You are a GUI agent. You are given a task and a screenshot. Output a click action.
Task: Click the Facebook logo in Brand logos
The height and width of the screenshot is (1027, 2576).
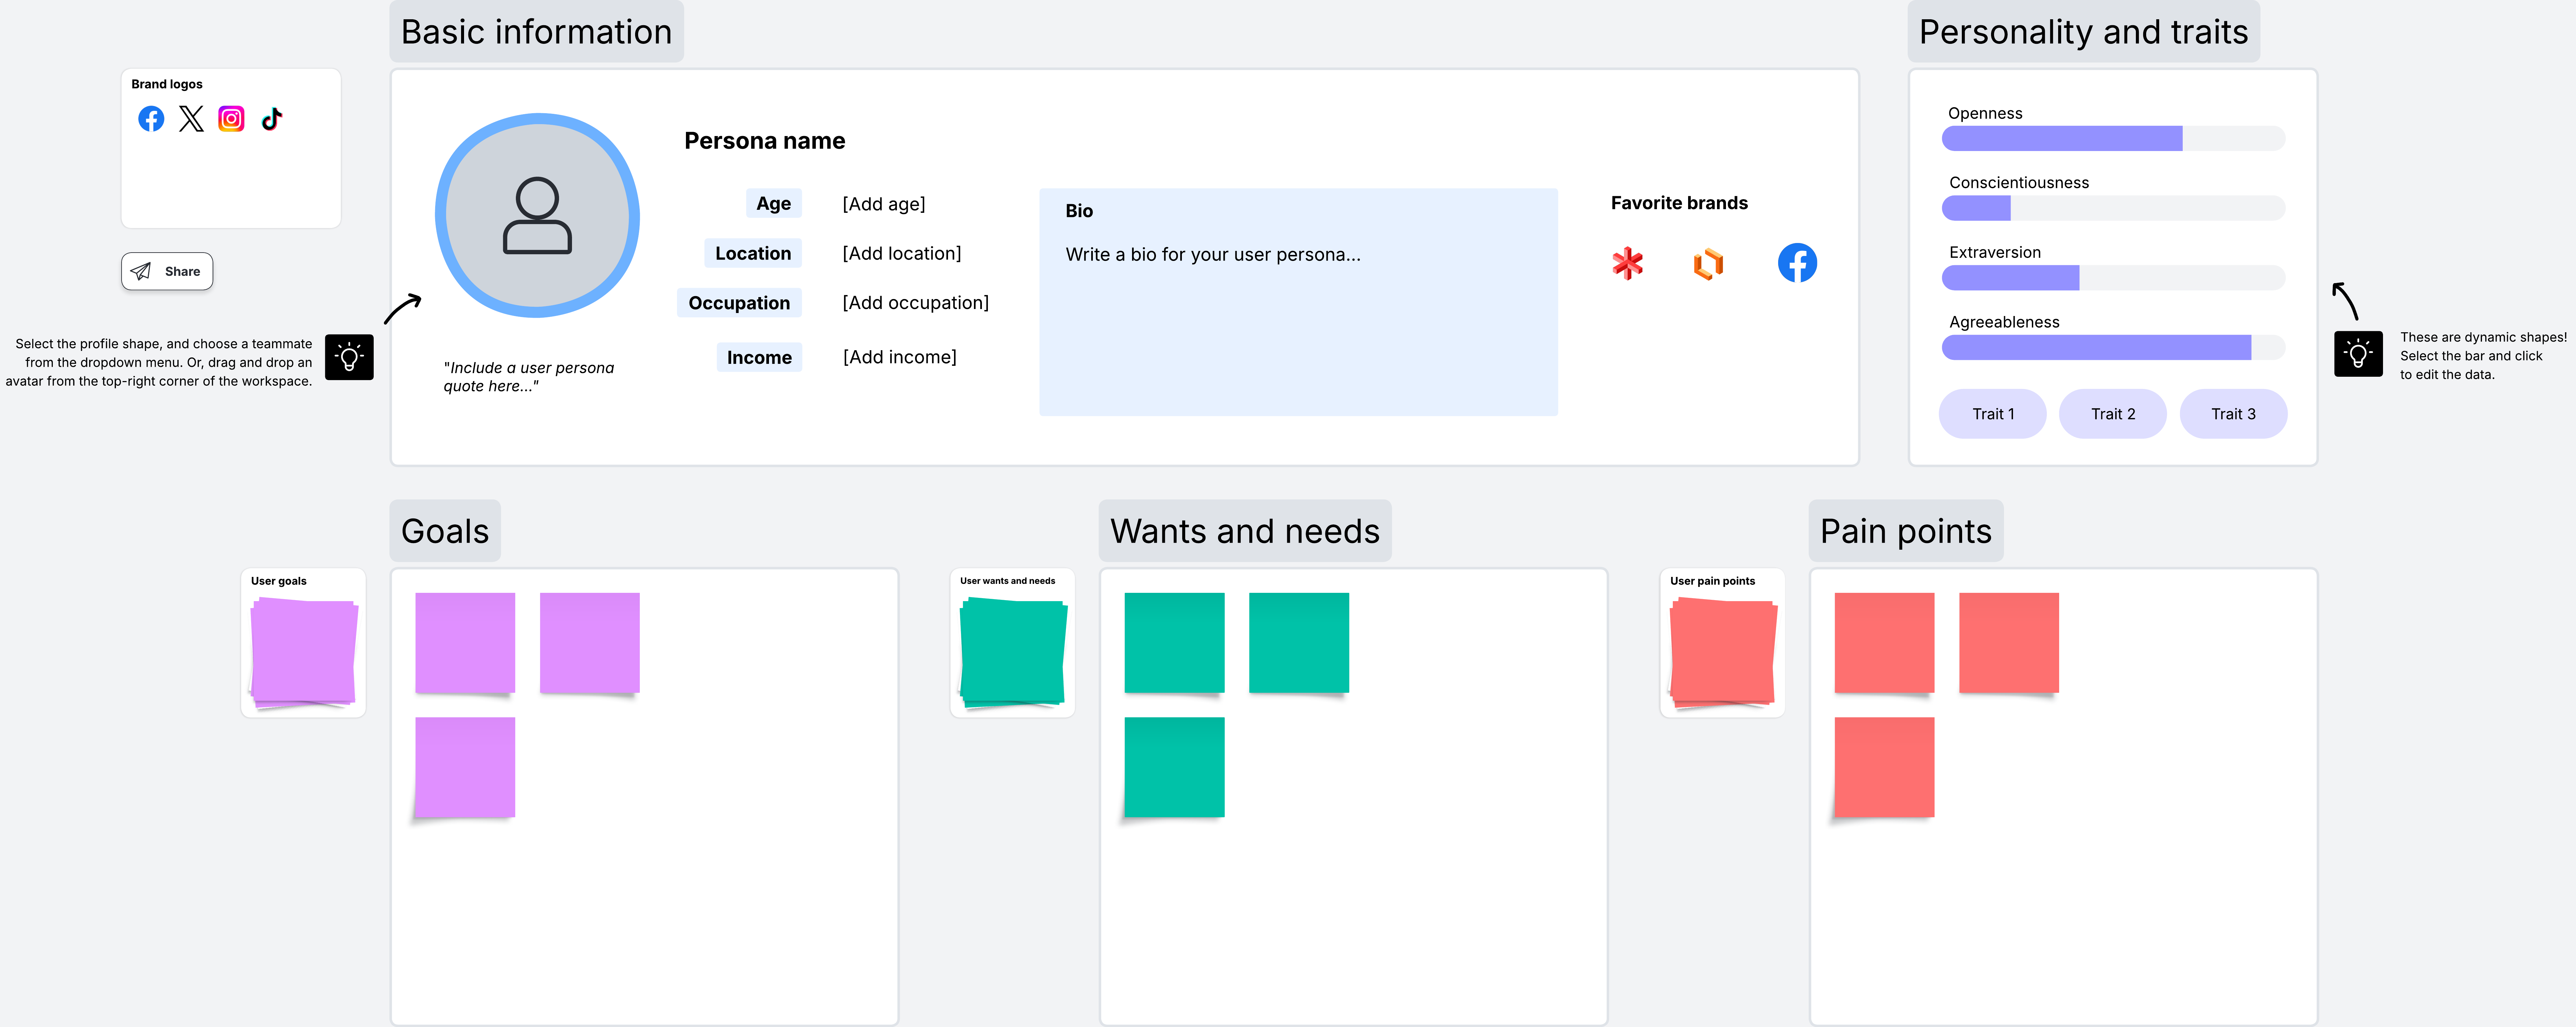click(151, 119)
